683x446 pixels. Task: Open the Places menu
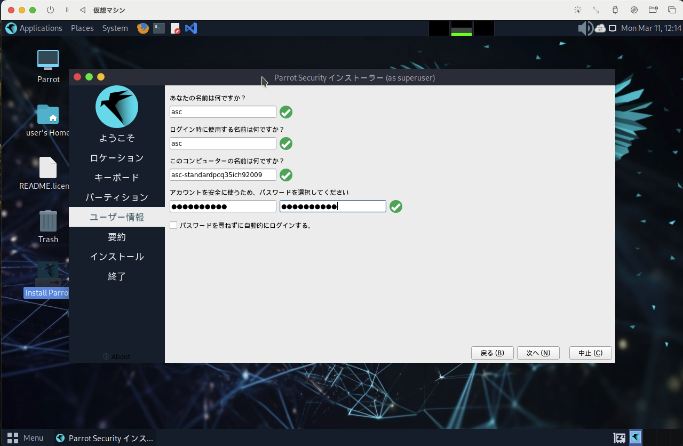pos(82,28)
